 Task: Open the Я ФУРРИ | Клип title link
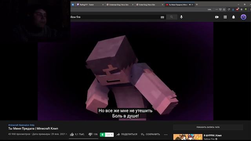(213, 136)
